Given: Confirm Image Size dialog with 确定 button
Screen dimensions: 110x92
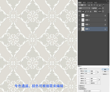Looking at the screenshot, I should point(105,69).
